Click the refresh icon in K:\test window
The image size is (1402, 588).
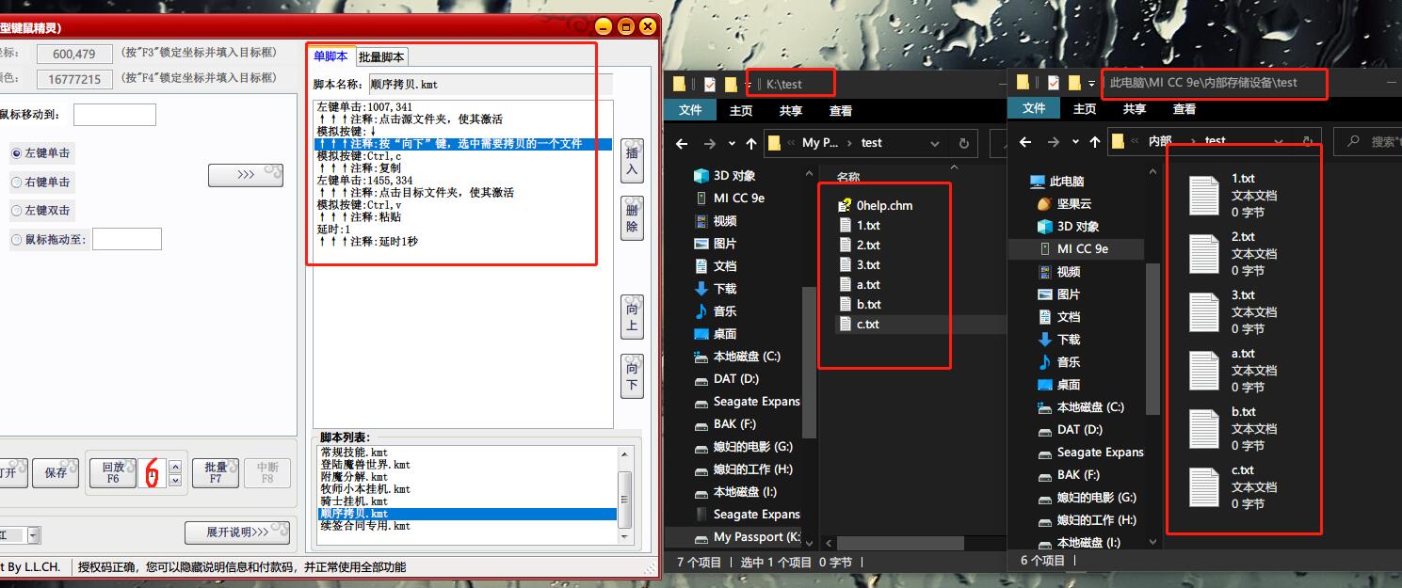tap(963, 144)
